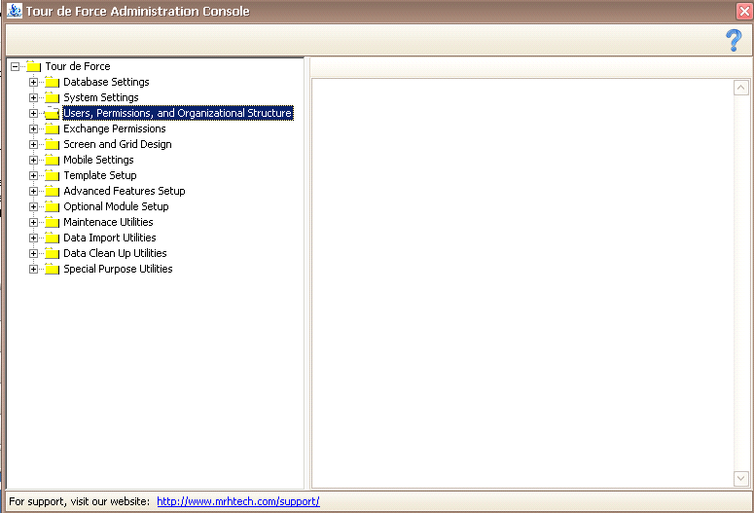Expand the Screen and Grid Design node

tap(33, 144)
